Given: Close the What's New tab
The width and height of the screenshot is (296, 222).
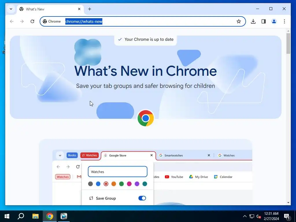Looking at the screenshot, I should [x=79, y=9].
